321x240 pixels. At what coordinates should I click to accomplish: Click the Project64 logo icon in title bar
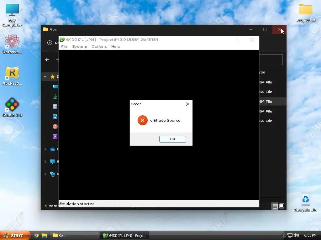[x=62, y=40]
